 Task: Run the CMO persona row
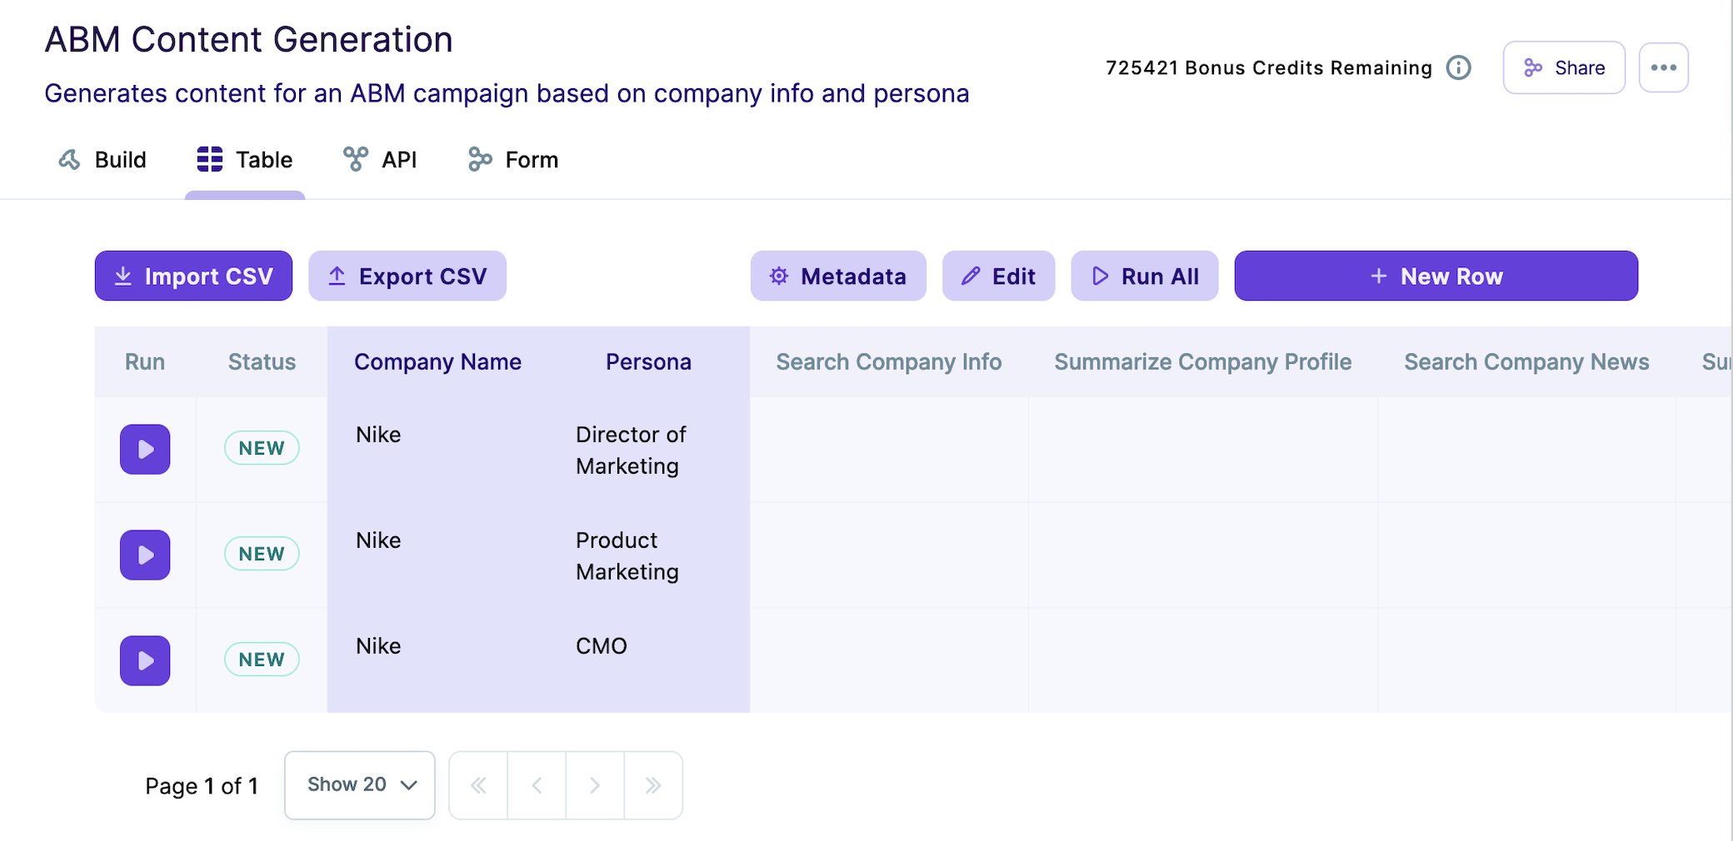(145, 661)
